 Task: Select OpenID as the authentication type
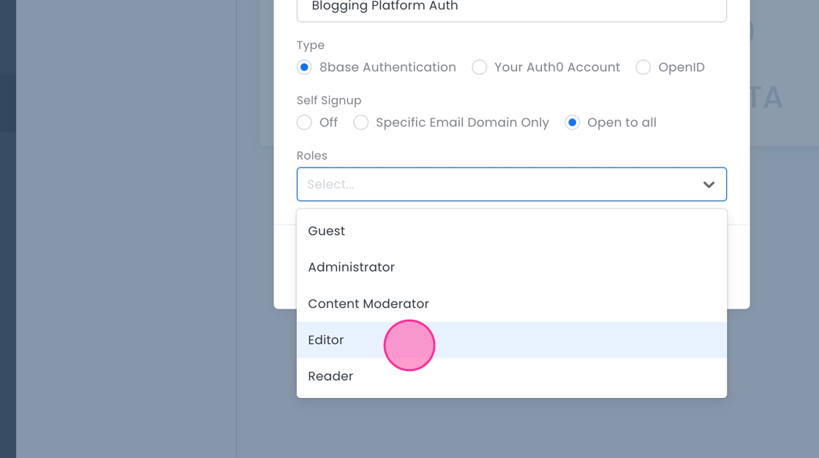pyautogui.click(x=643, y=67)
